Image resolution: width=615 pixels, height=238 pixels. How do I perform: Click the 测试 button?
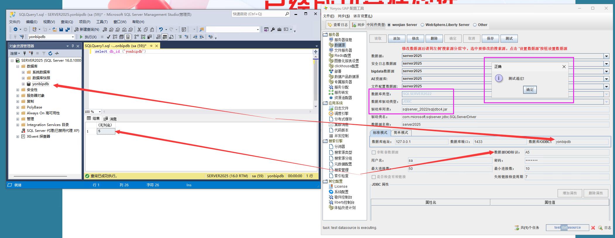[x=509, y=39]
